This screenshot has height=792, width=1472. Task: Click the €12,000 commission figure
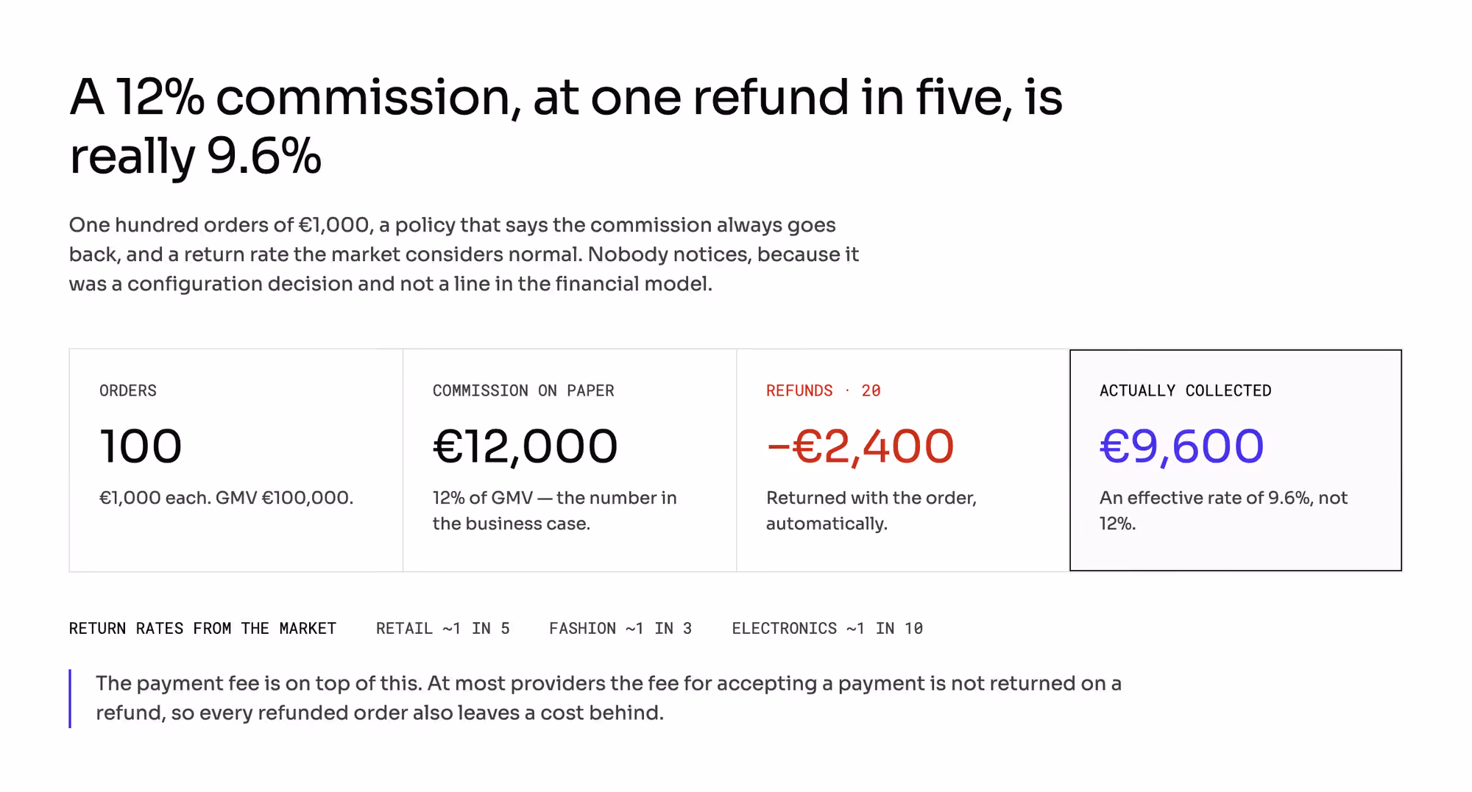(526, 446)
